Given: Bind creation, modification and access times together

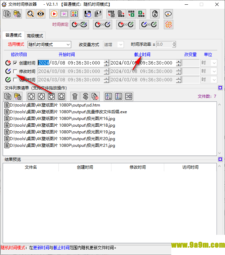Looking at the screenshot, I should tap(79, 25).
